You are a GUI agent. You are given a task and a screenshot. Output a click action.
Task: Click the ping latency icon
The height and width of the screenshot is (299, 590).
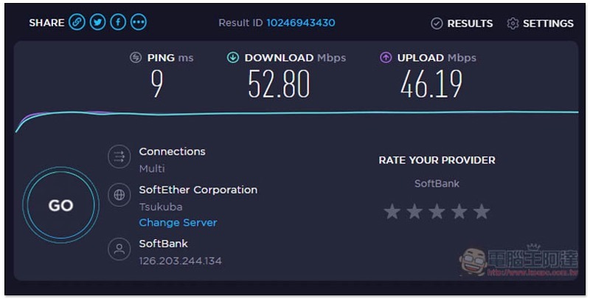pos(136,58)
